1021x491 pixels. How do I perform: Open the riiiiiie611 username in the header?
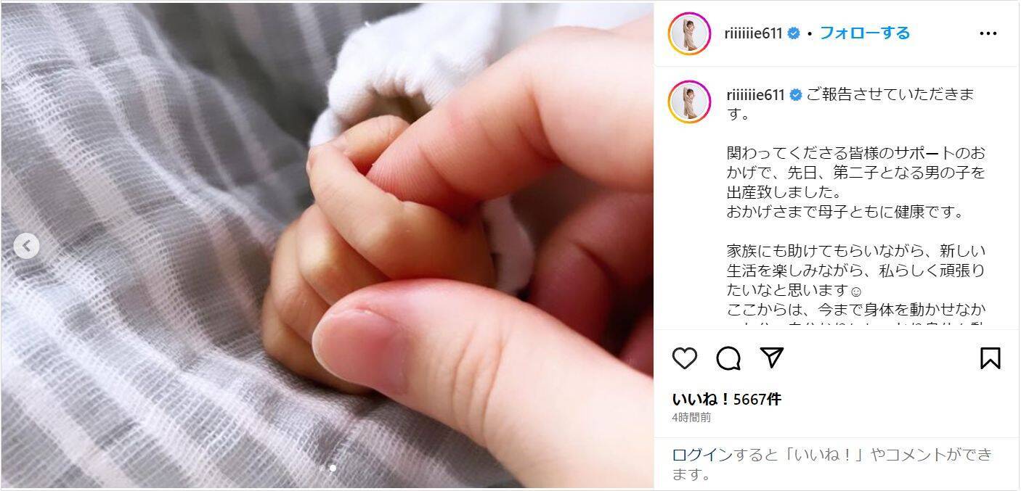click(x=754, y=33)
